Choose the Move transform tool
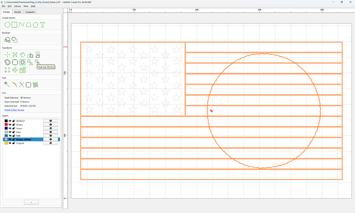The width and height of the screenshot is (355, 213). point(7,55)
